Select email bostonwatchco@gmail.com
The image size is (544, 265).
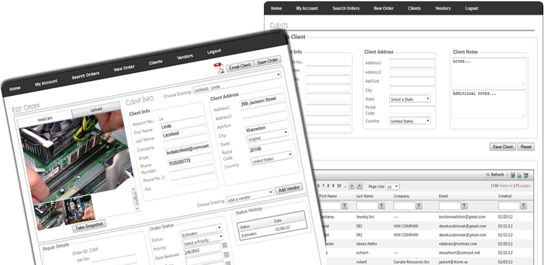pyautogui.click(x=461, y=217)
